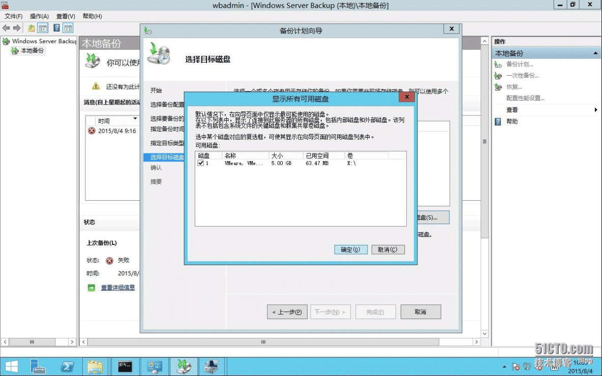Click the failed-status red X icon beside 失败
The height and width of the screenshot is (376, 602).
109,261
